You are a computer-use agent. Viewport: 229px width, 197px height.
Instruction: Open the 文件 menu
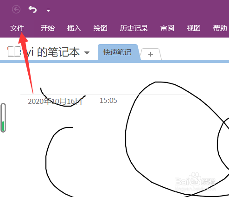tap(17, 28)
